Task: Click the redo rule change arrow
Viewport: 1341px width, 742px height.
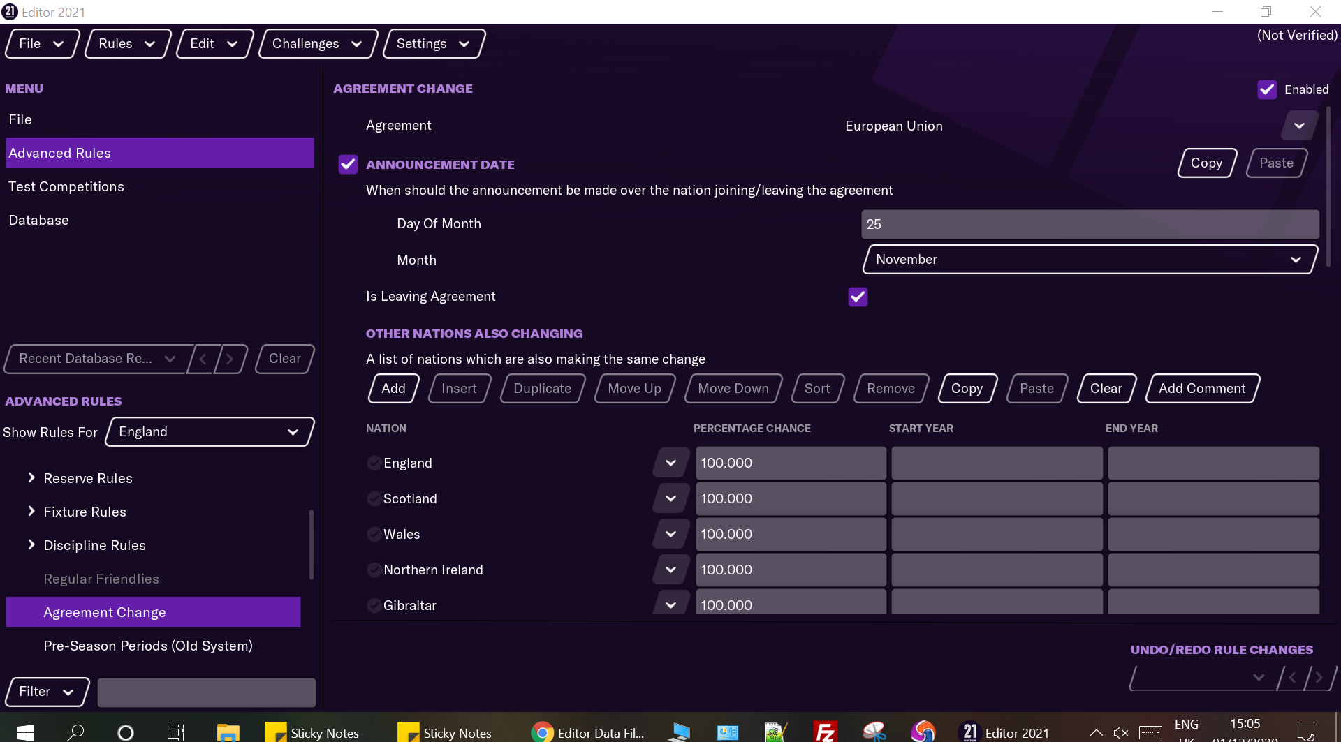Action: point(1318,677)
